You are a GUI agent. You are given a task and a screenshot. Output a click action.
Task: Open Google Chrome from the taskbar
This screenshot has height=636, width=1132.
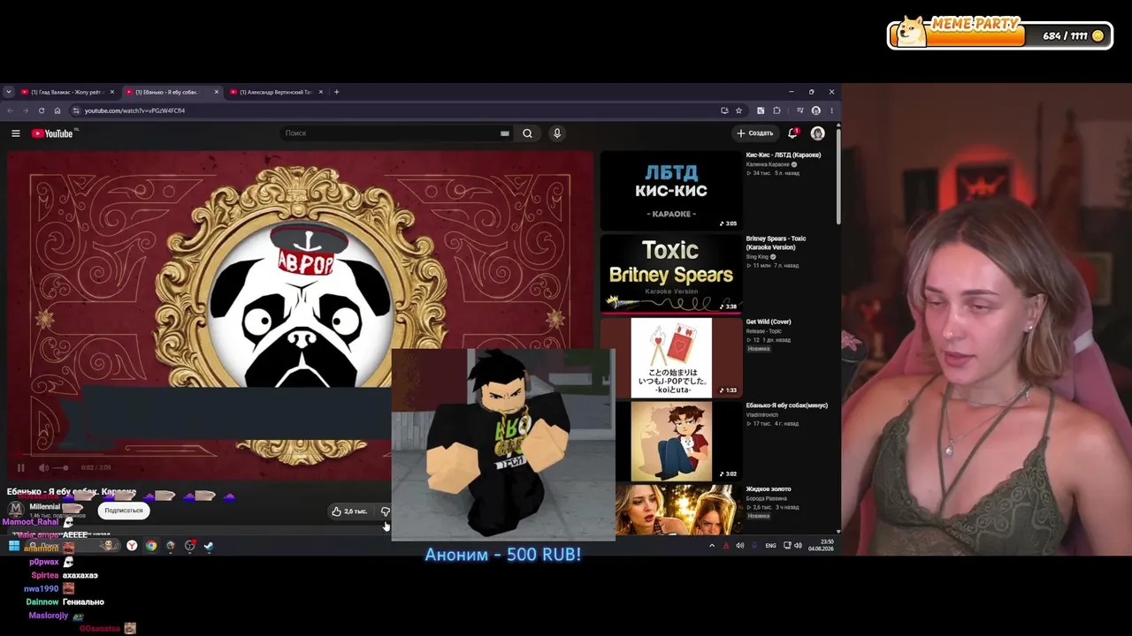pyautogui.click(x=151, y=546)
